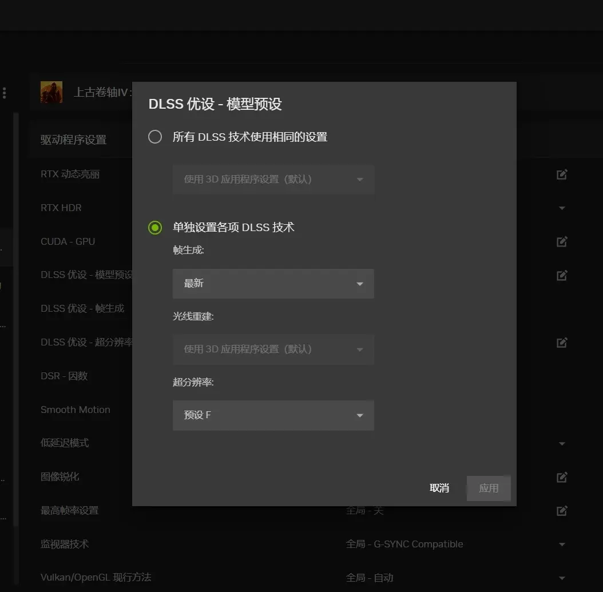Click the 取消 cancel button
The width and height of the screenshot is (603, 592).
point(439,488)
